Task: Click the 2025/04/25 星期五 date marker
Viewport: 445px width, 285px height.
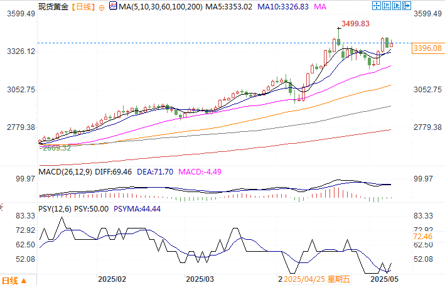Action: 317,279
